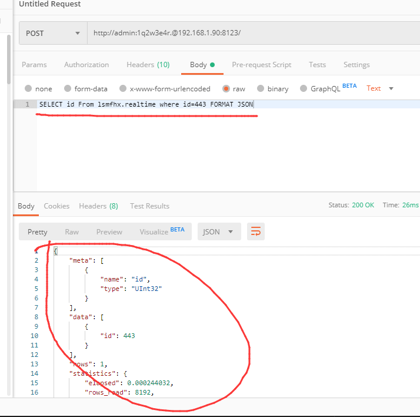Select binary body type option

(261, 89)
